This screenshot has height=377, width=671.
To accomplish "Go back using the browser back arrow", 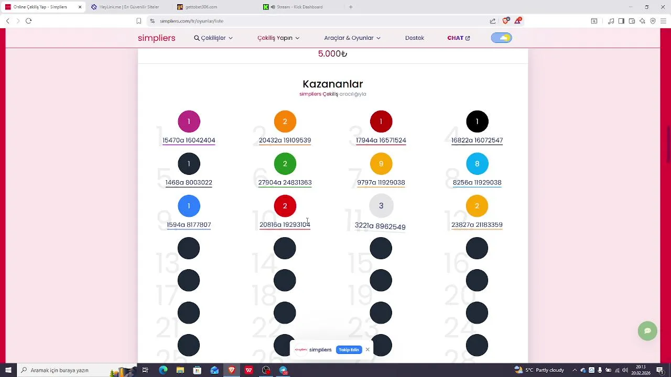I will (8, 21).
